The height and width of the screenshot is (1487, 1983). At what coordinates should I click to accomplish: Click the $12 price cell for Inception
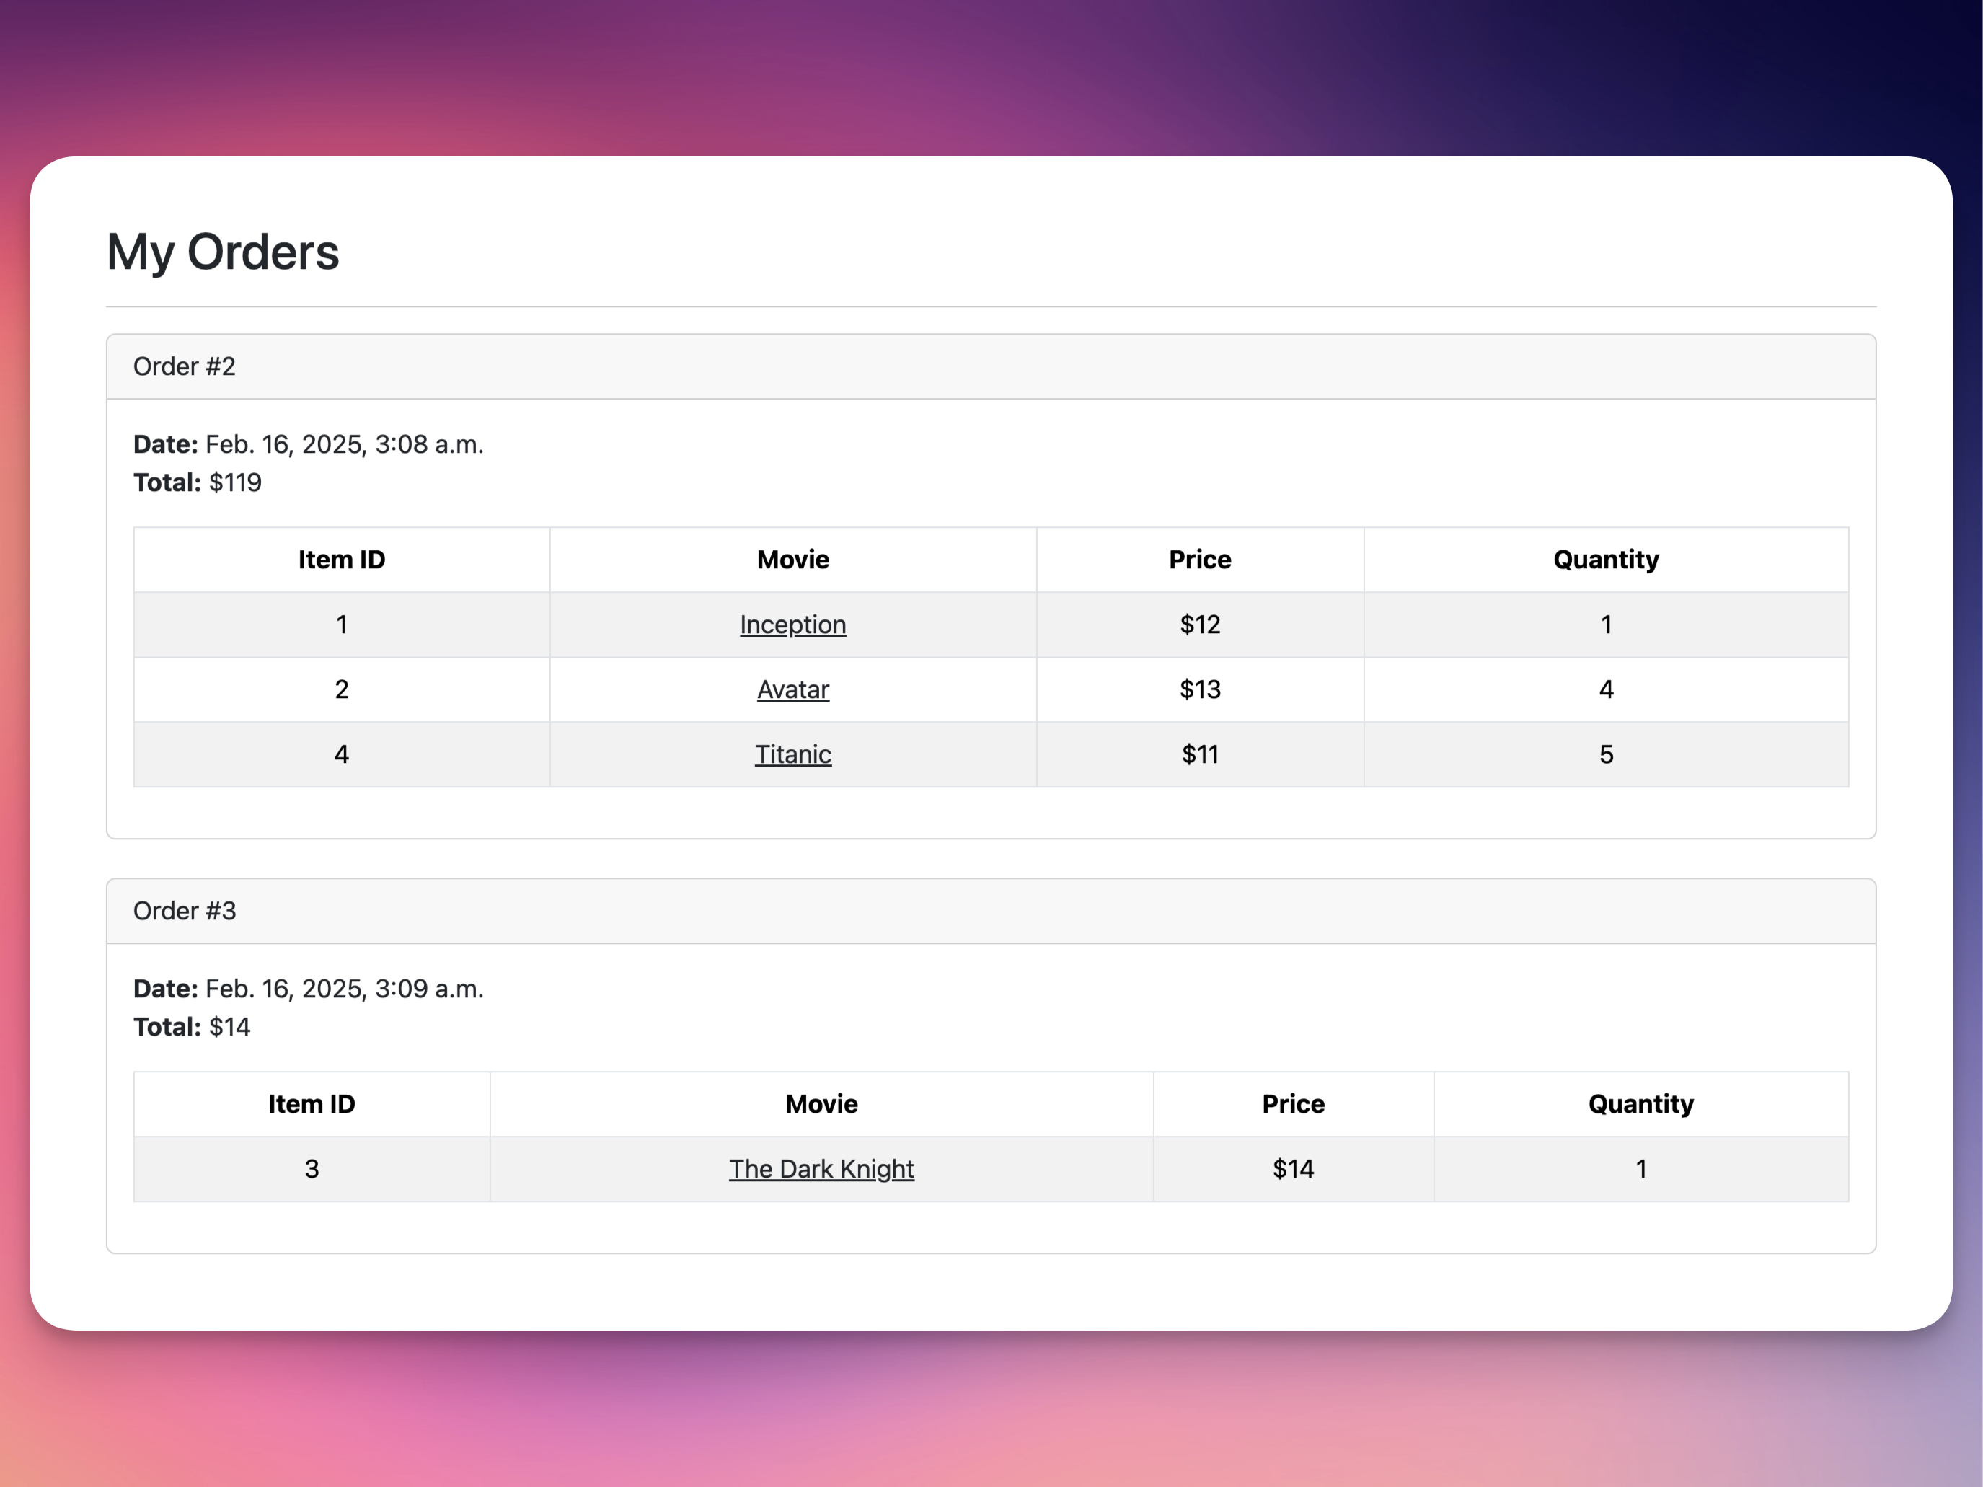coord(1199,624)
